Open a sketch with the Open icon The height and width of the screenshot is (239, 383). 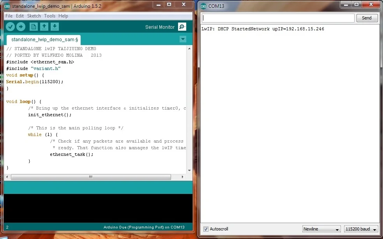[44, 26]
